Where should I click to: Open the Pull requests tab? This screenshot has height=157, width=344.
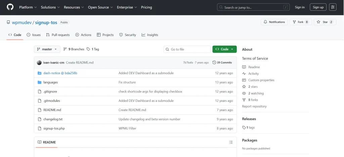coord(58,35)
